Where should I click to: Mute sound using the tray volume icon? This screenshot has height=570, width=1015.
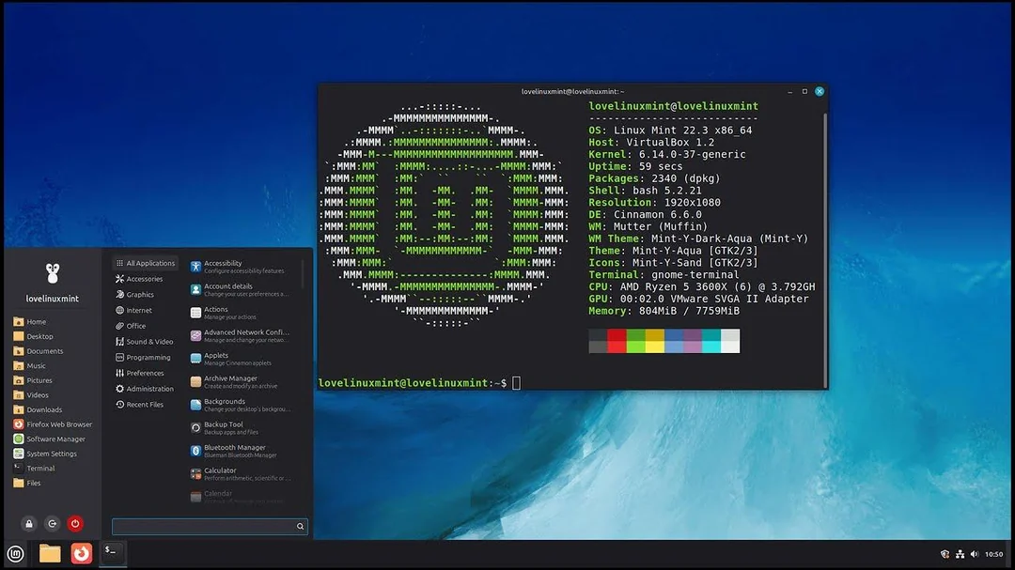pyautogui.click(x=975, y=553)
